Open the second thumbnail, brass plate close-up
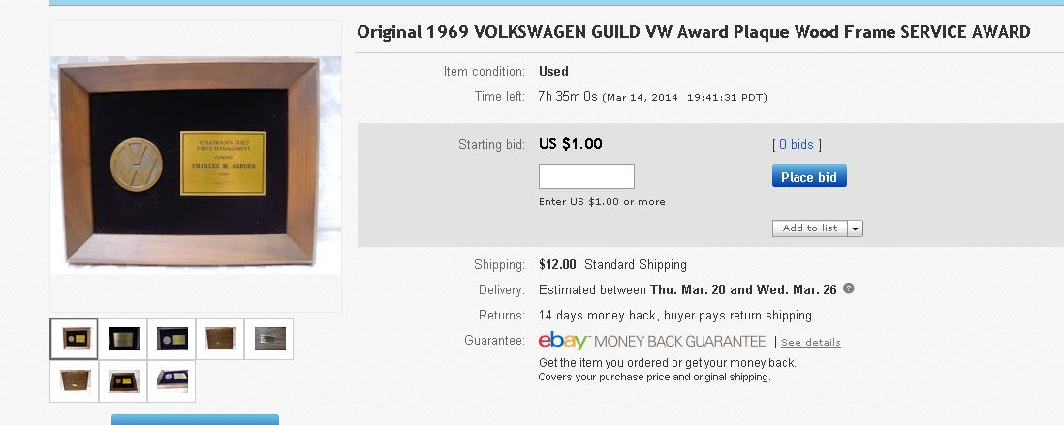The image size is (1064, 425). pyautogui.click(x=123, y=339)
